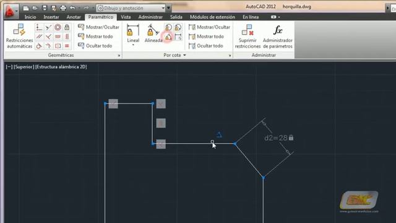Screen dimensions: 396x223
Task: Click the d2=28 dimension constraint text
Action: click(276, 138)
